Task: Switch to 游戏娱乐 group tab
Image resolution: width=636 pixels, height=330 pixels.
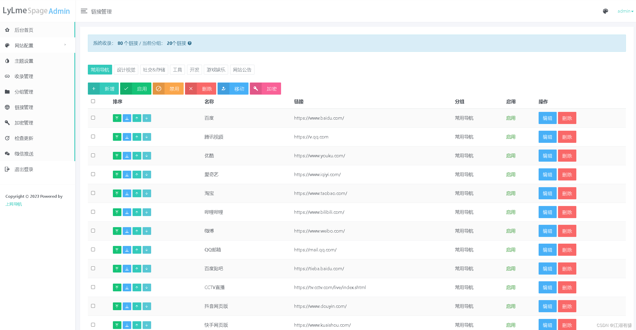Action: pyautogui.click(x=216, y=70)
